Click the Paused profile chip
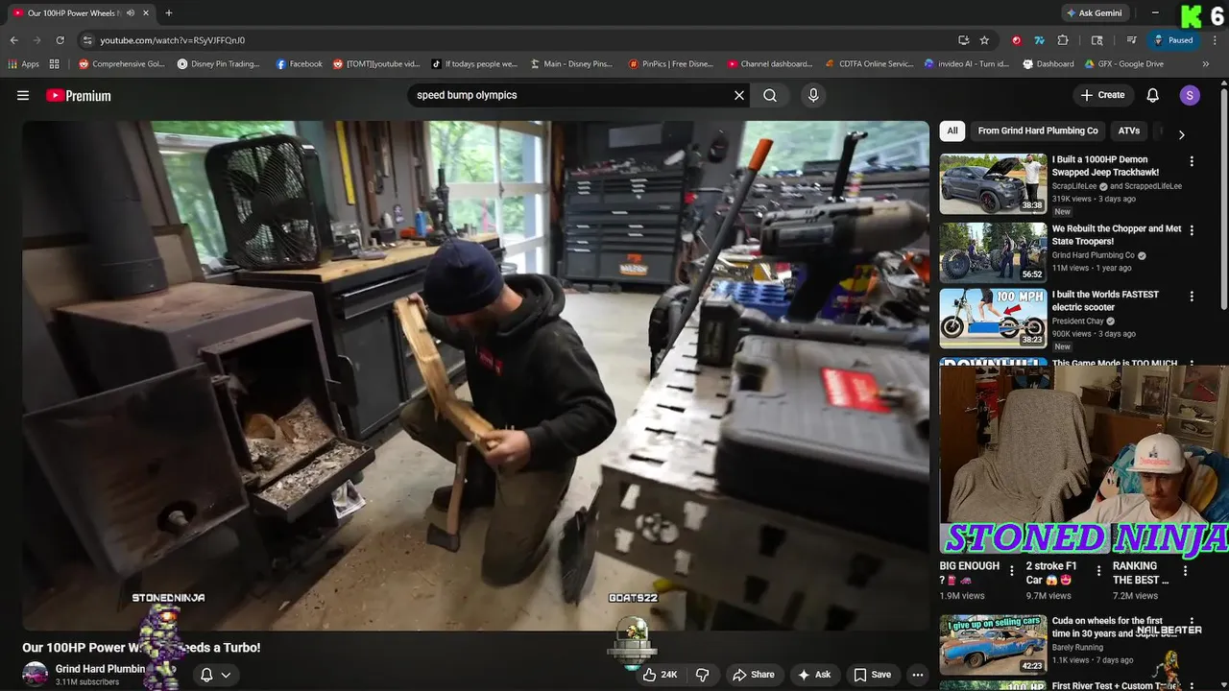The width and height of the screenshot is (1229, 691). coord(1173,40)
